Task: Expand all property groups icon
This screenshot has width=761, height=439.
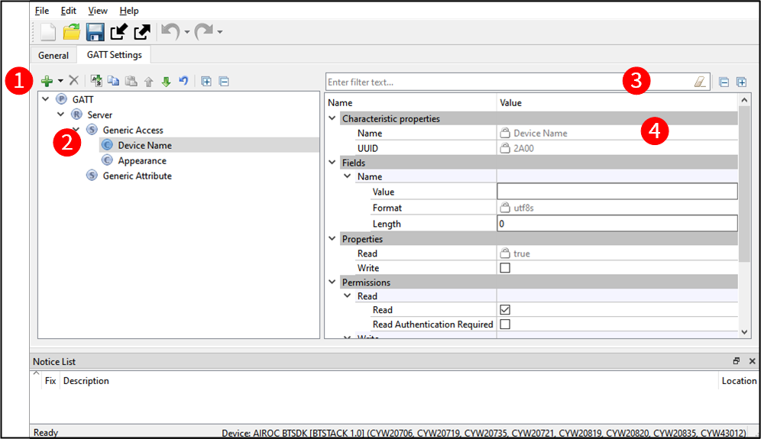Action: point(742,82)
